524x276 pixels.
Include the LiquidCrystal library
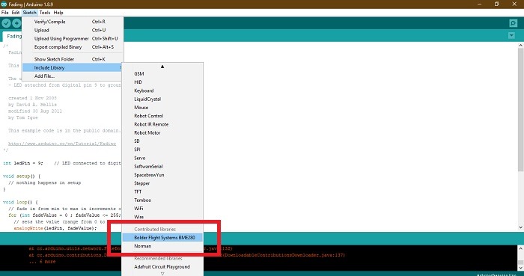[x=162, y=99]
